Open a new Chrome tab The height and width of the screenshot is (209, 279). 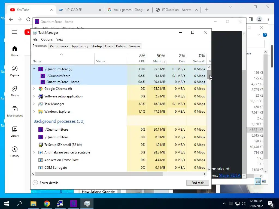pyautogui.click(x=207, y=10)
